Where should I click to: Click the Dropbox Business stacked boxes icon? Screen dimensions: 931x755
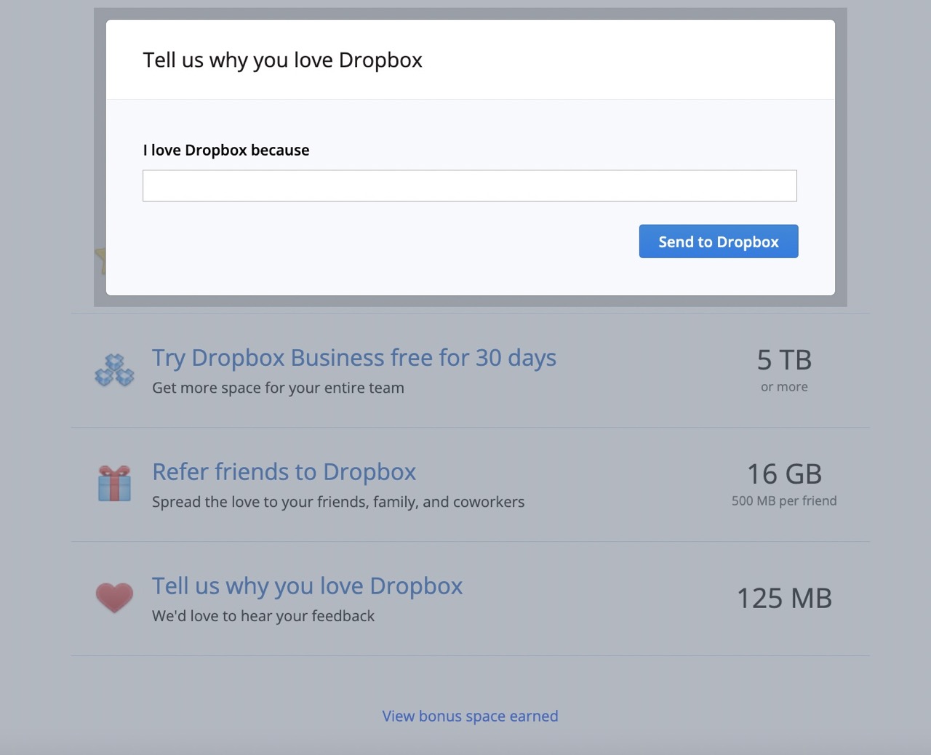click(x=114, y=370)
